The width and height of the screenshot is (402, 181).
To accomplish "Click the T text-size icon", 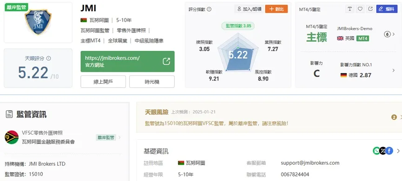I will 349,9.
